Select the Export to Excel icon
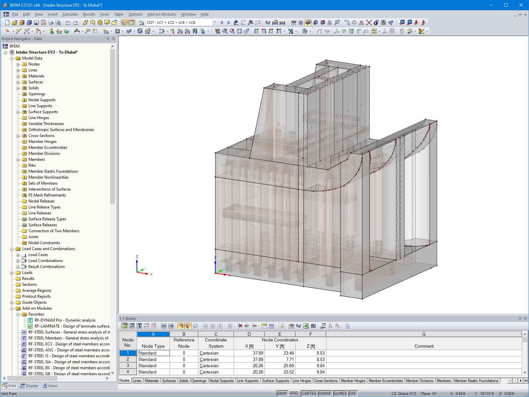The width and height of the screenshot is (529, 397). [x=305, y=326]
